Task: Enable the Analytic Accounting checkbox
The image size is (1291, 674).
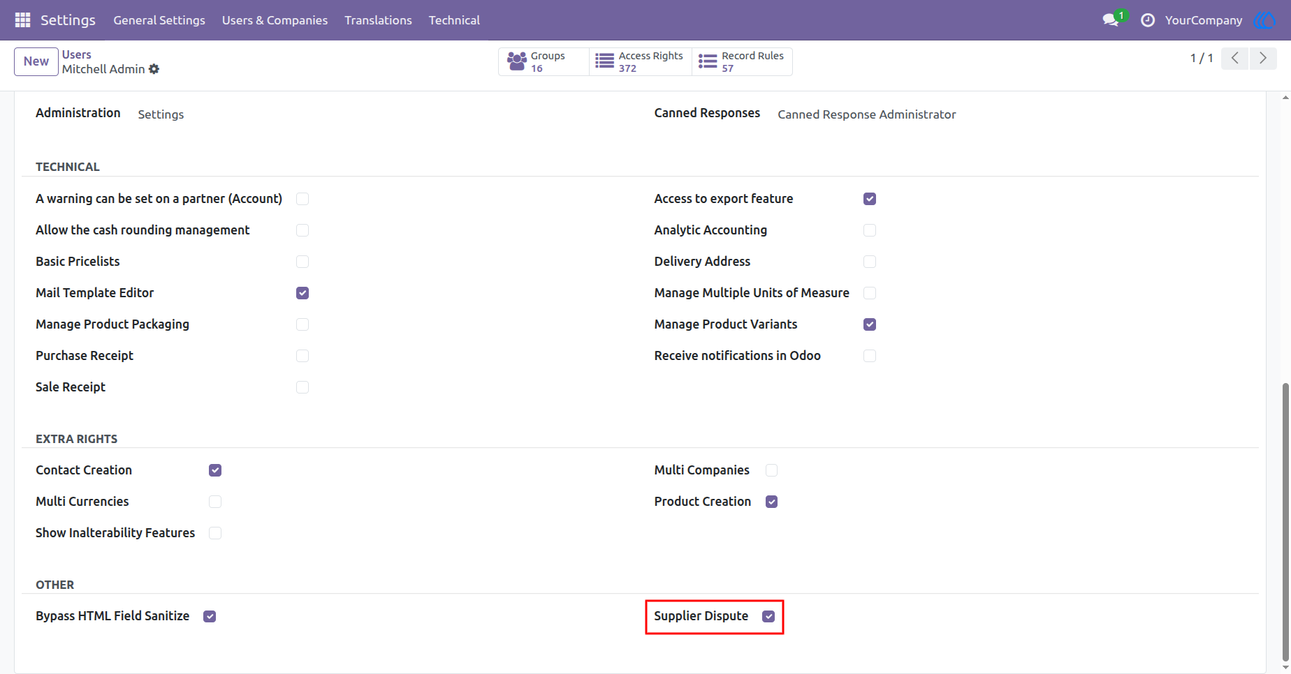Action: [870, 230]
